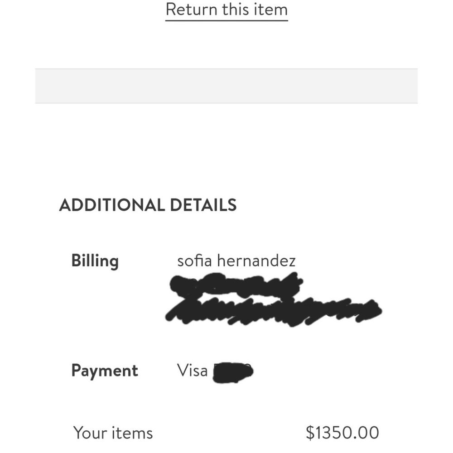
Task: Click the "Return this item" link
Action: (x=226, y=10)
